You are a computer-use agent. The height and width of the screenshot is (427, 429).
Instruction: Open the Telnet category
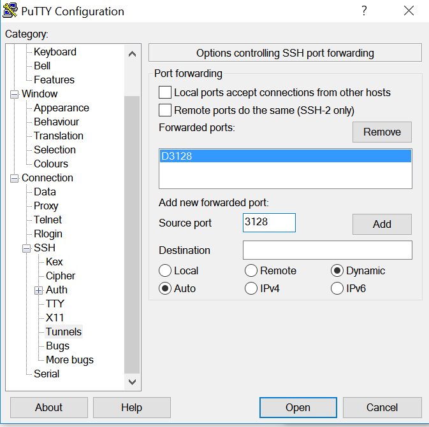(48, 220)
